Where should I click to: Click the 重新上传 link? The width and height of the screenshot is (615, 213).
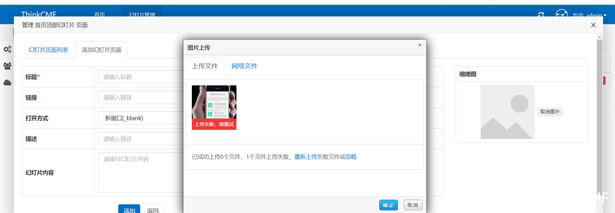pyautogui.click(x=306, y=157)
